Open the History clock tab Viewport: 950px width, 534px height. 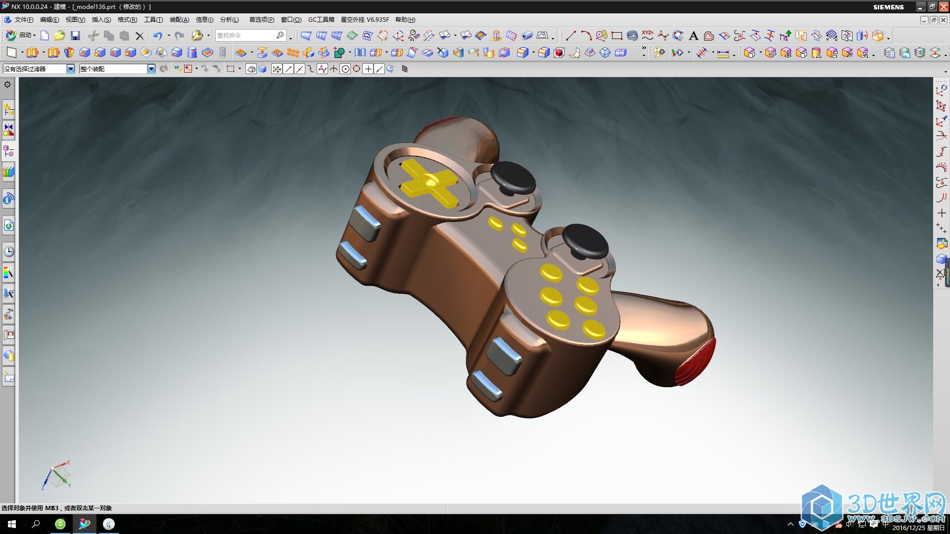[8, 252]
